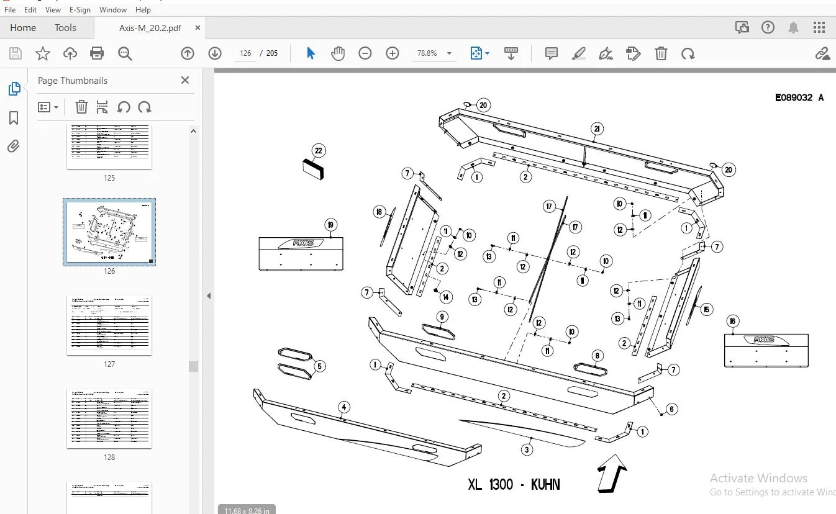The image size is (836, 514).
Task: Collapse the navigation pane
Action: coord(209,296)
